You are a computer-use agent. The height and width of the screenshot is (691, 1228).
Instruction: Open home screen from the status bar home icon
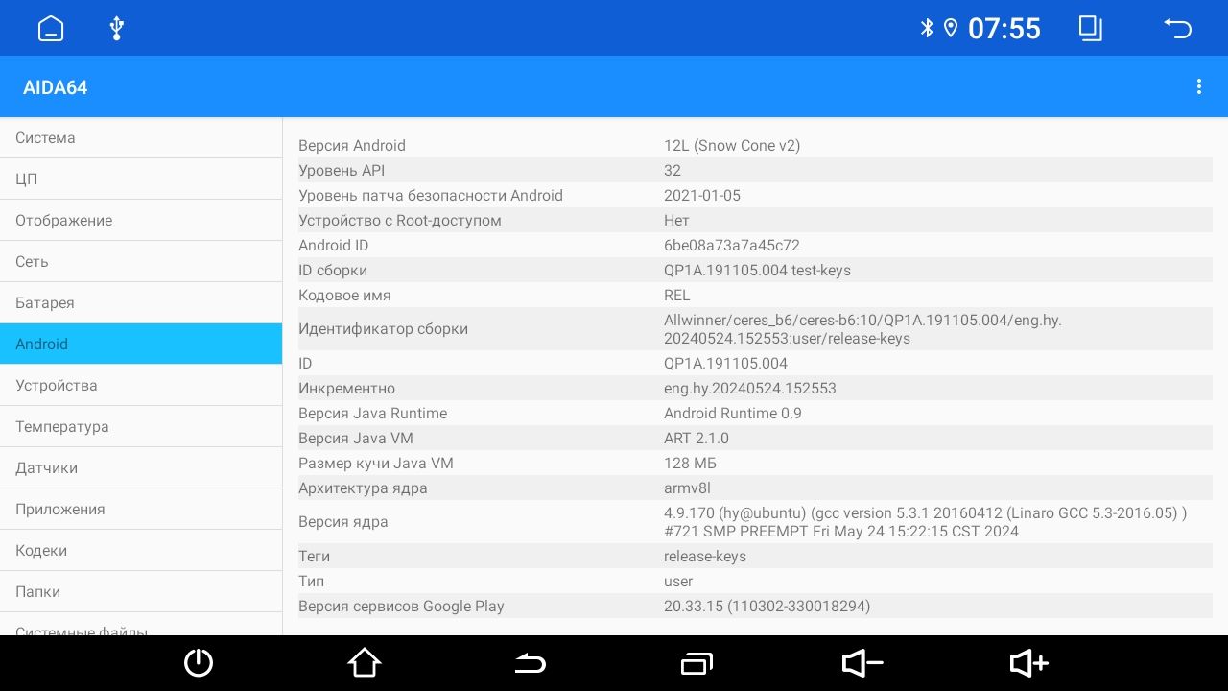click(x=50, y=28)
